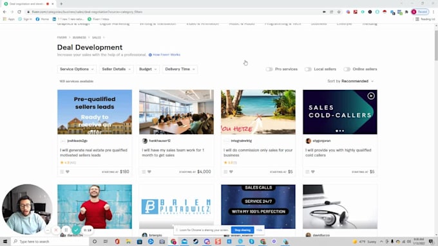The width and height of the screenshot is (438, 246).
Task: Click 'I will generate real estate pre qualified' title
Action: (93, 153)
